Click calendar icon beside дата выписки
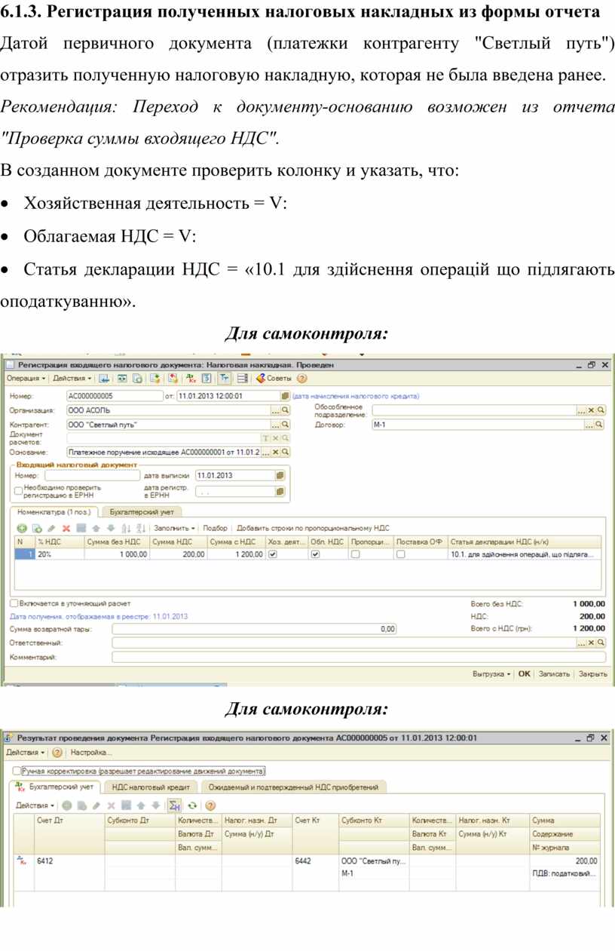 click(x=280, y=476)
